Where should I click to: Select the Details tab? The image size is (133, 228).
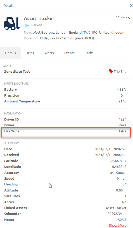(x=11, y=53)
